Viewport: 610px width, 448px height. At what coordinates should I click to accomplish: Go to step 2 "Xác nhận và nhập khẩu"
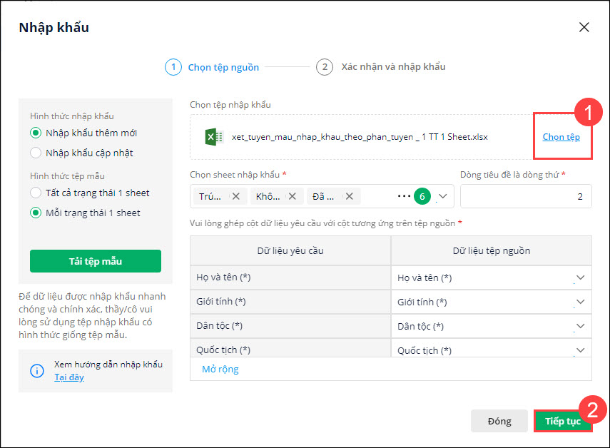click(x=381, y=67)
